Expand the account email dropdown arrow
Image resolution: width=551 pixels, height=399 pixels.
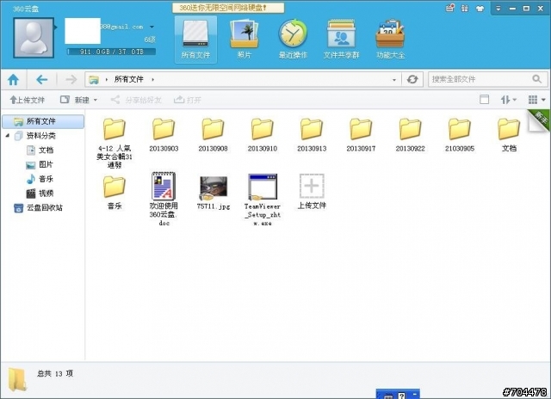click(152, 27)
